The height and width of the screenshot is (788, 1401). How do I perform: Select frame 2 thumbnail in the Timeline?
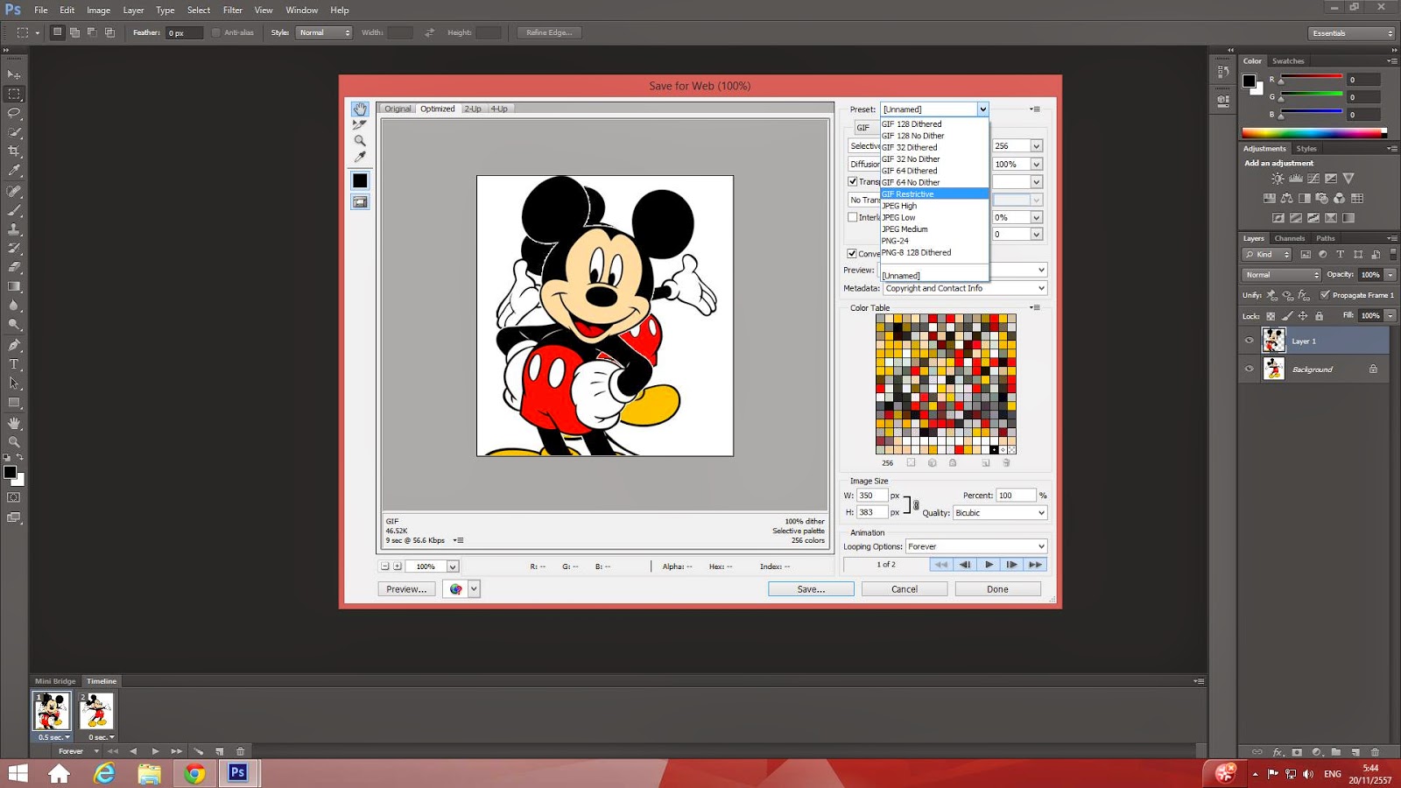coord(96,711)
